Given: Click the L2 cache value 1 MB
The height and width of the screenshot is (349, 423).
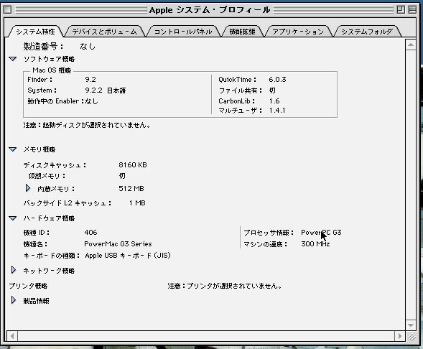Looking at the screenshot, I should click(137, 203).
